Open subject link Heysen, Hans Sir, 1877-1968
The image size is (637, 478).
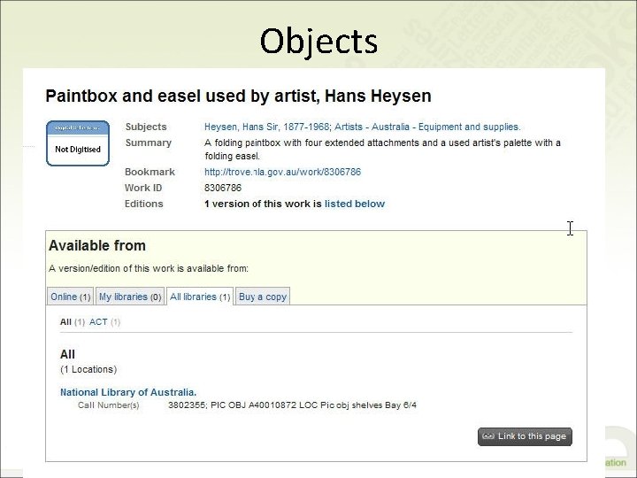(x=266, y=127)
